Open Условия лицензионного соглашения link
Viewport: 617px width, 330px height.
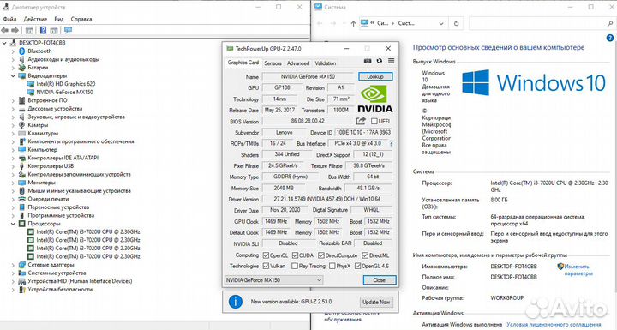[x=554, y=325]
